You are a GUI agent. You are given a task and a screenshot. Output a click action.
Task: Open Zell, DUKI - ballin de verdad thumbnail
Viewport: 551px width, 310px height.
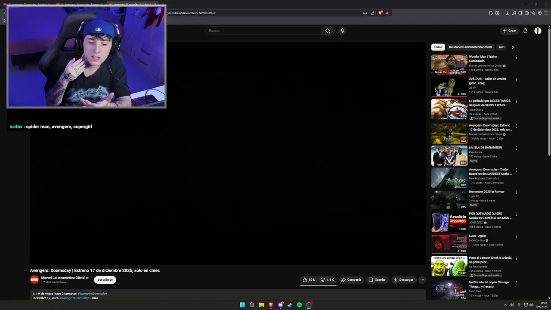click(x=449, y=87)
